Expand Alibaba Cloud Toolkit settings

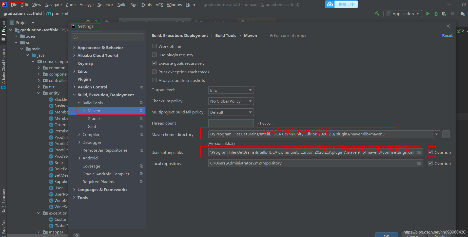click(x=74, y=55)
